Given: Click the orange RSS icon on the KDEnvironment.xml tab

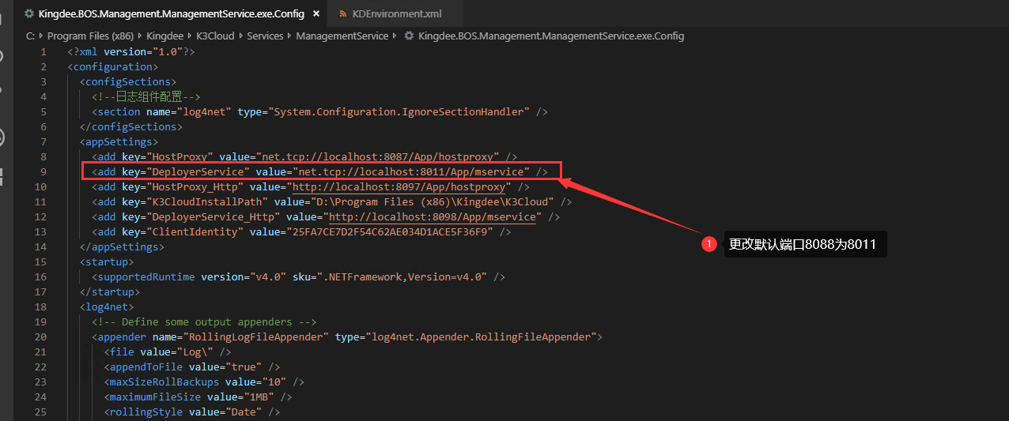Looking at the screenshot, I should [343, 13].
